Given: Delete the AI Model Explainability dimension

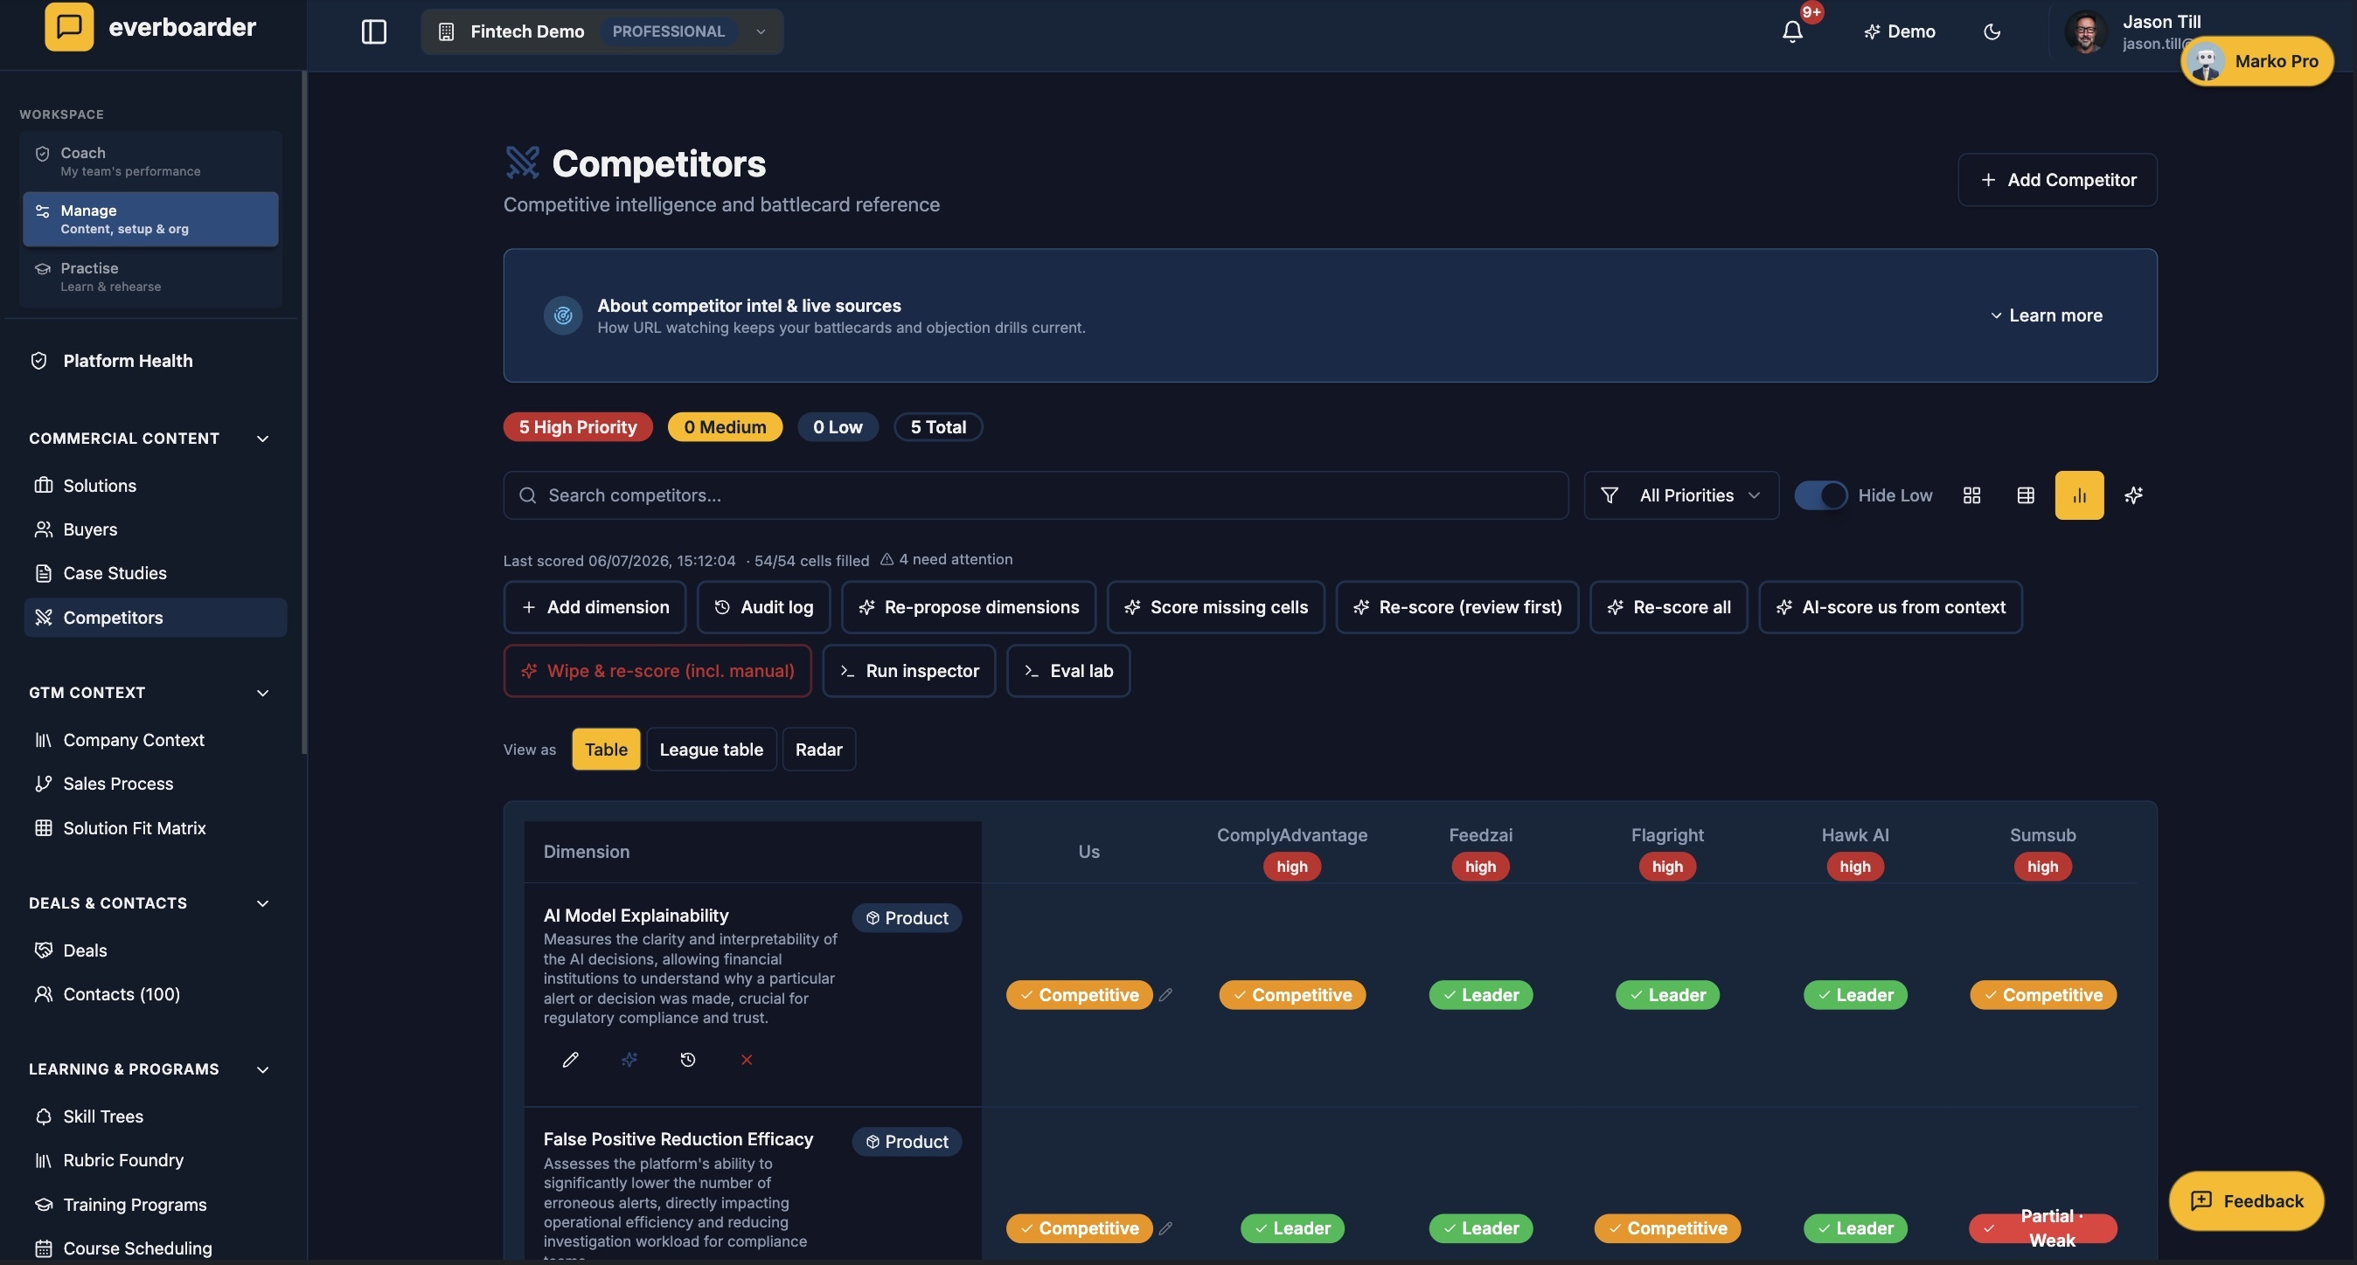Looking at the screenshot, I should (747, 1060).
